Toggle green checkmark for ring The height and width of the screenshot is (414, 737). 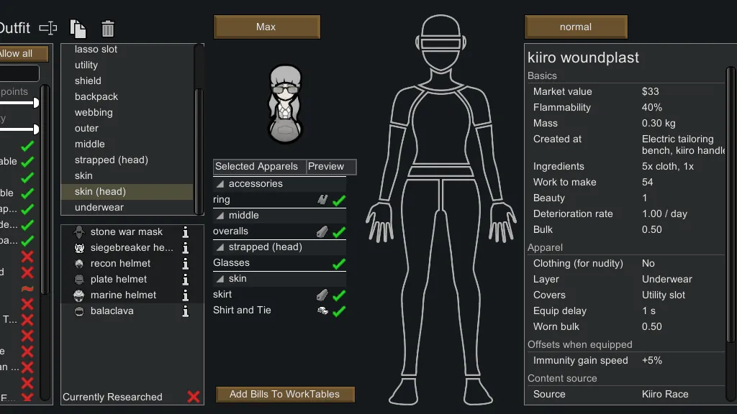point(339,201)
